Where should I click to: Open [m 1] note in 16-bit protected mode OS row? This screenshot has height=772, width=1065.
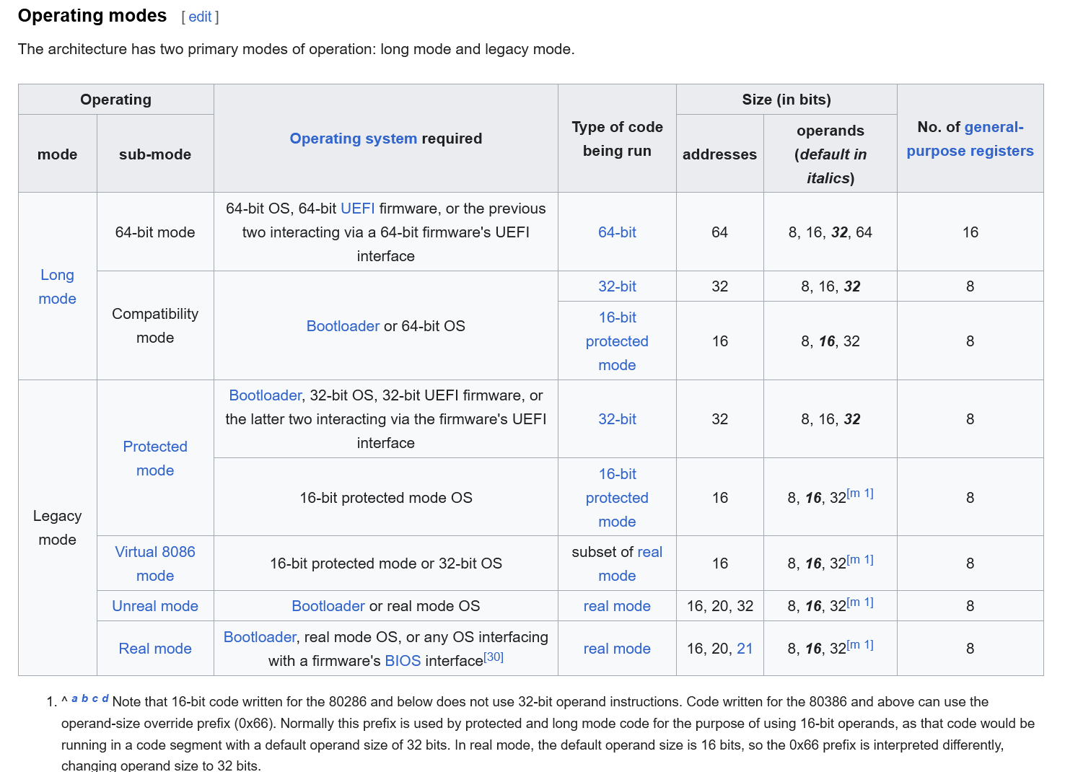[860, 494]
